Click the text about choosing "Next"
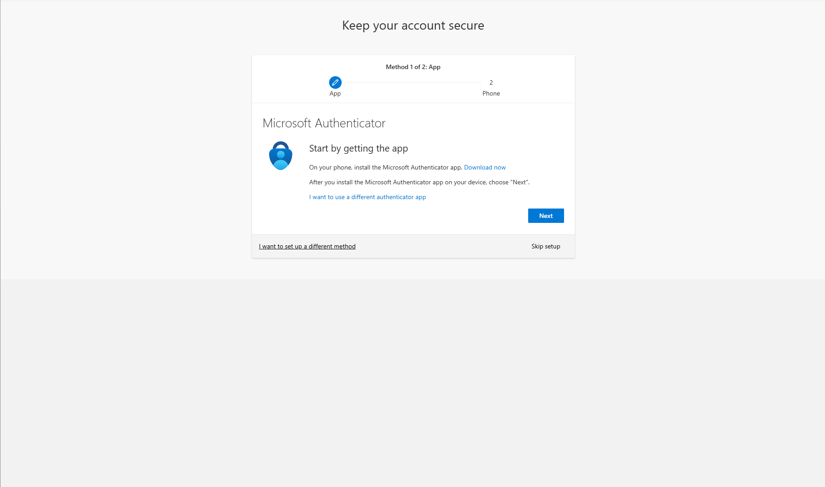The height and width of the screenshot is (487, 825). click(x=419, y=182)
